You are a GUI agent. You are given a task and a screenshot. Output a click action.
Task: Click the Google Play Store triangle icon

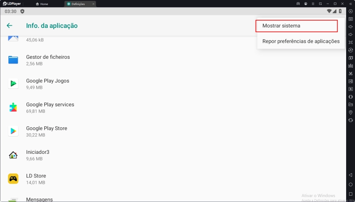click(13, 131)
